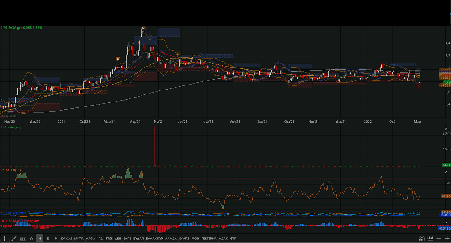
Task: Select the daily H timeframe
Action: 40,239
